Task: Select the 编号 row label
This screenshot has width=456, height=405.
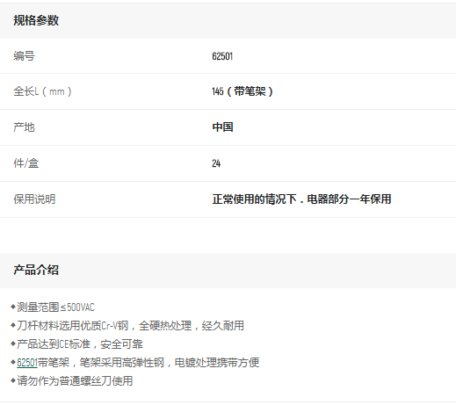Action: (24, 55)
